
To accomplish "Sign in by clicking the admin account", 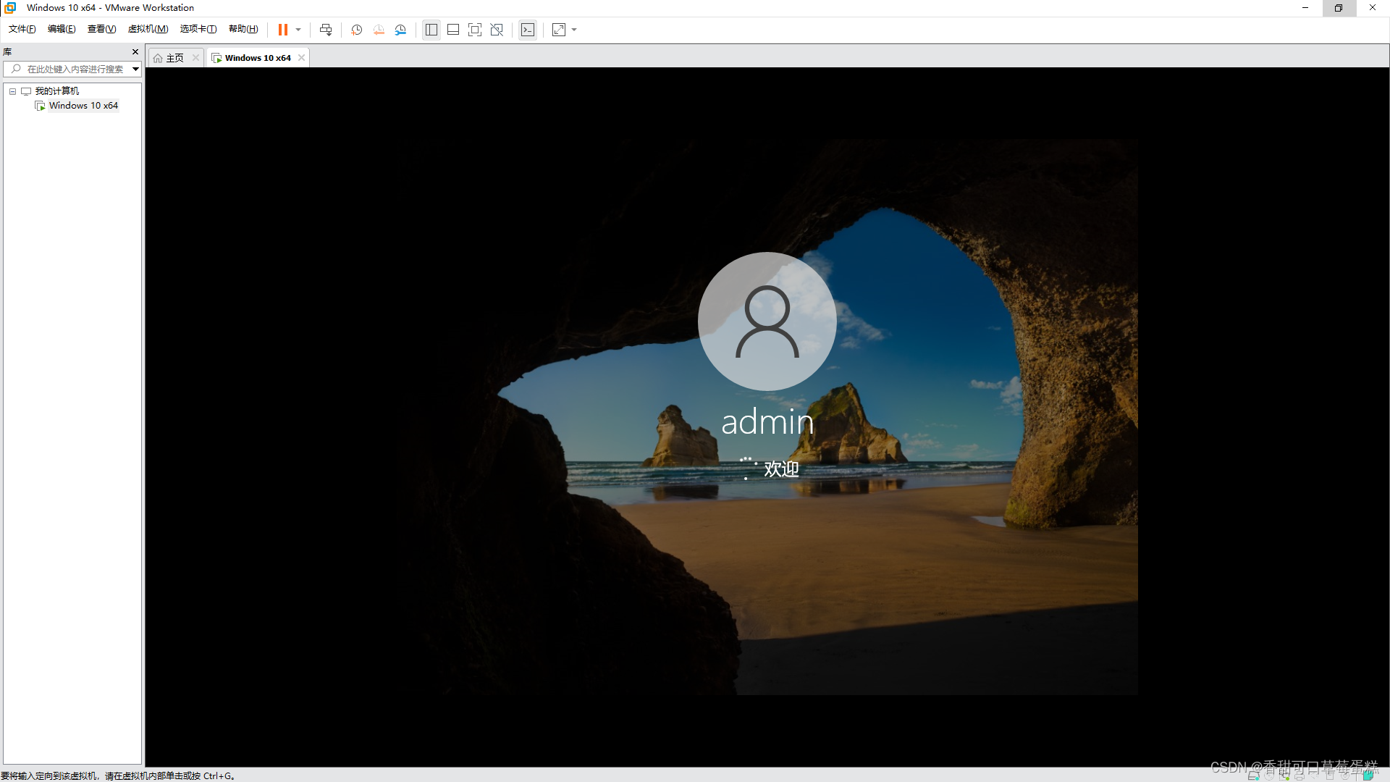I will [x=767, y=321].
